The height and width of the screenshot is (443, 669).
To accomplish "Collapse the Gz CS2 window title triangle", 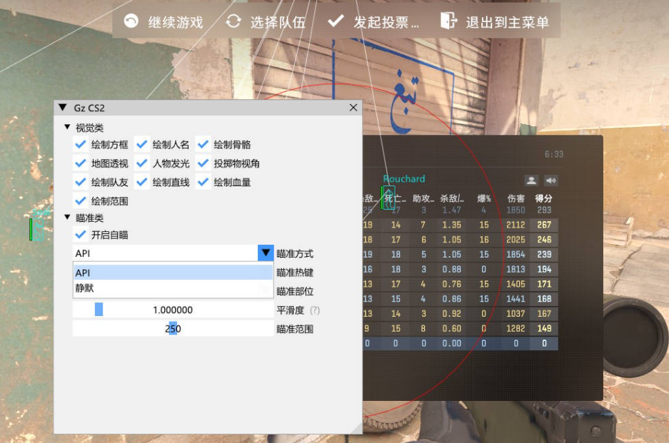I will point(63,108).
